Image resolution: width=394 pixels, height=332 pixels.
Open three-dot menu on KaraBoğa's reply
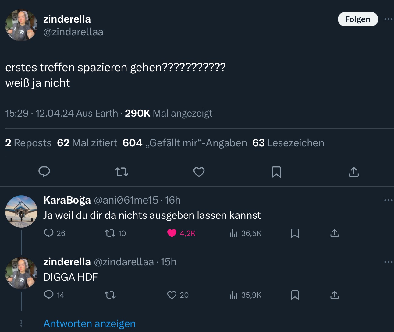[388, 200]
